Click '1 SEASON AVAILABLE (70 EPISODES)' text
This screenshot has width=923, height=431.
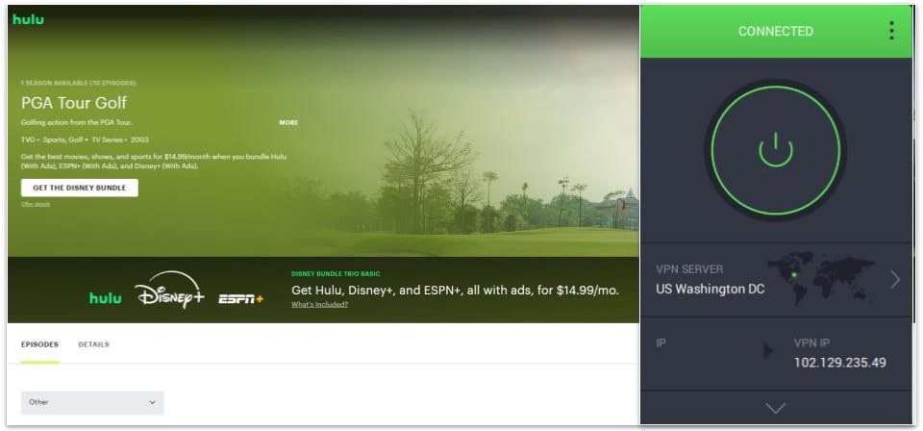point(78,83)
